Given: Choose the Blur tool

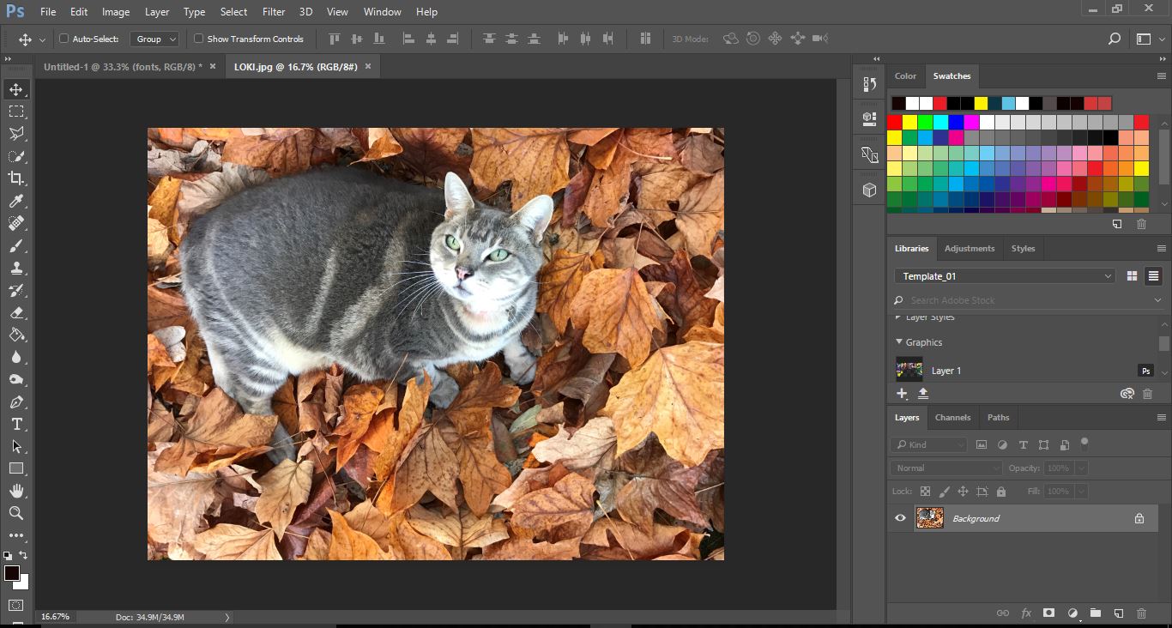Looking at the screenshot, I should tap(16, 357).
